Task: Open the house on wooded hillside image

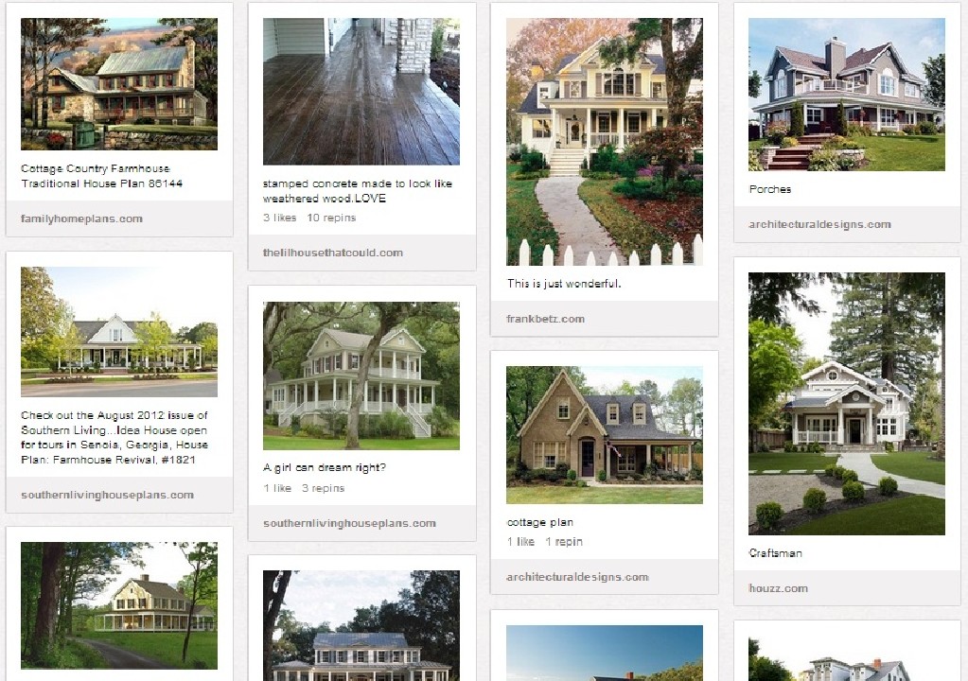Action: click(x=119, y=605)
